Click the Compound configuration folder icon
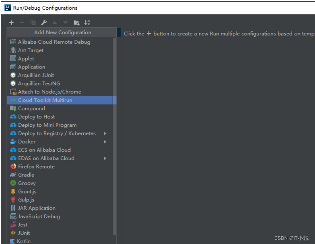 [x=13, y=108]
